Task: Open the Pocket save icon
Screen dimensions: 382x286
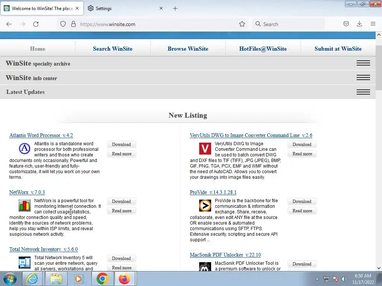Action: pyautogui.click(x=346, y=24)
